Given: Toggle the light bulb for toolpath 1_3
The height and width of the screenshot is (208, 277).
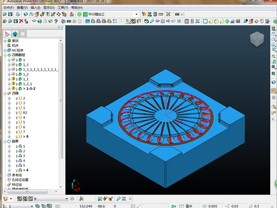Looking at the screenshot, I should pyautogui.click(x=17, y=65).
